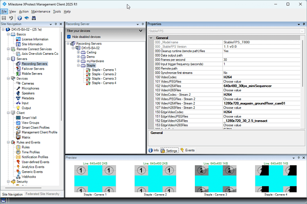The width and height of the screenshot is (307, 204).
Task: Collapse the Servers tree node
Action: (8, 59)
